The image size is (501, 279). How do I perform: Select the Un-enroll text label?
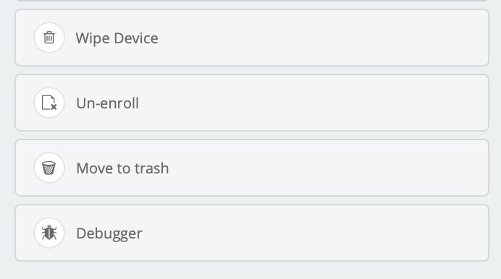pos(108,103)
